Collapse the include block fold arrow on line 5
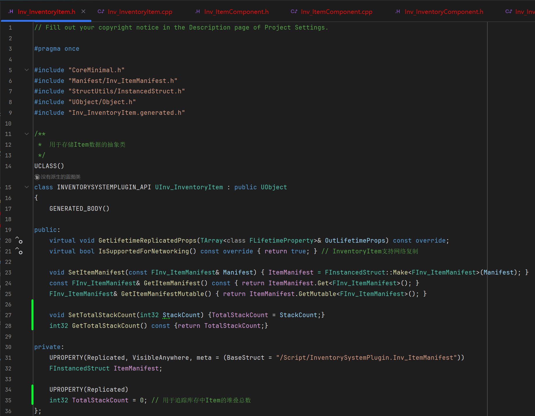 [27, 70]
